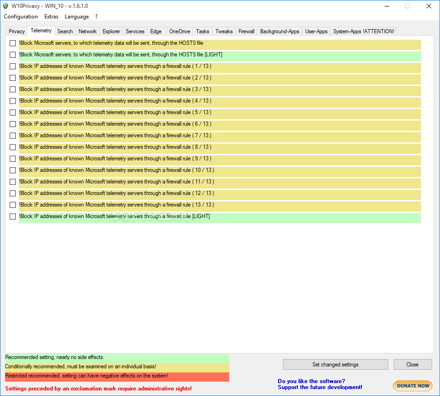Open the Language menu
Viewport: 440px width, 396px height.
pos(77,17)
